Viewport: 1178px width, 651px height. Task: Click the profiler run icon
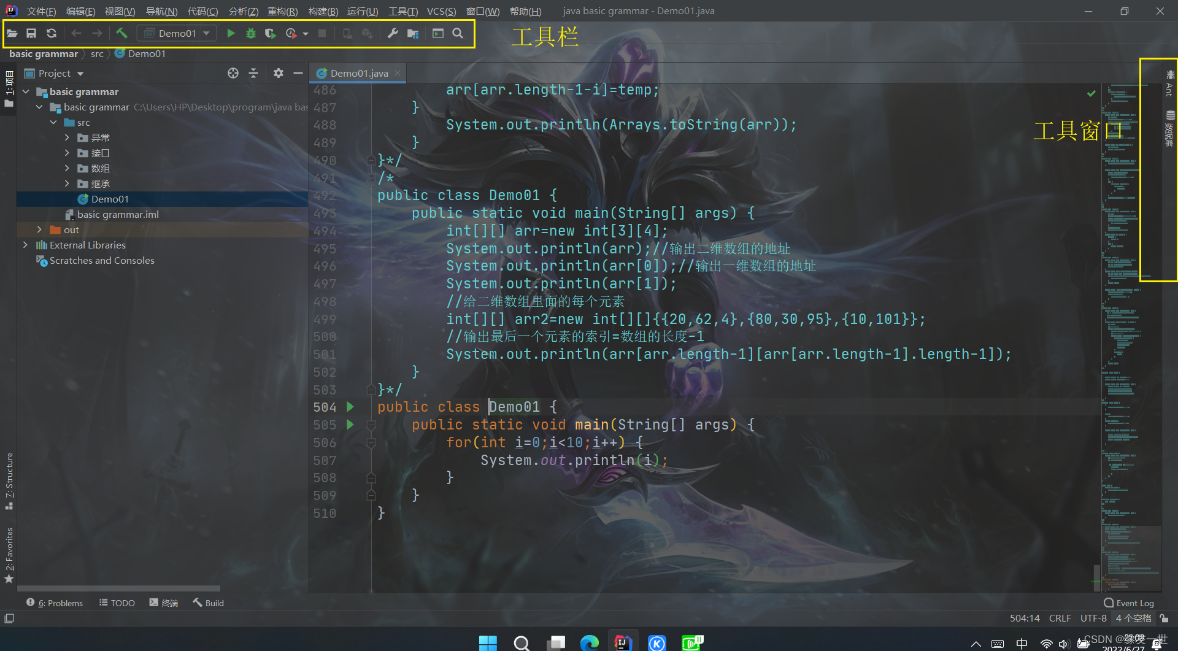tap(291, 33)
